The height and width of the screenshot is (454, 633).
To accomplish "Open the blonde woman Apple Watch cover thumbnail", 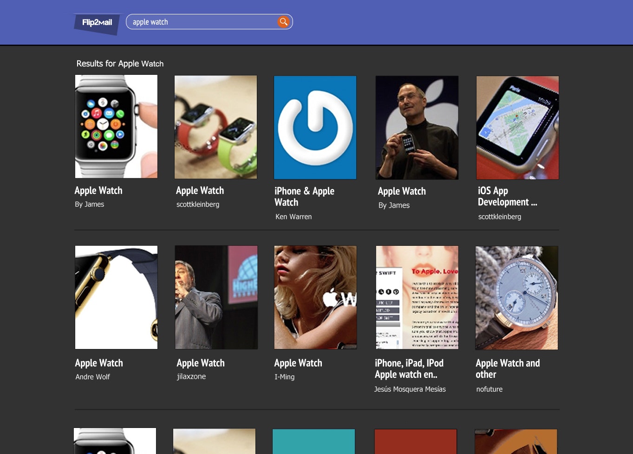I will click(315, 297).
